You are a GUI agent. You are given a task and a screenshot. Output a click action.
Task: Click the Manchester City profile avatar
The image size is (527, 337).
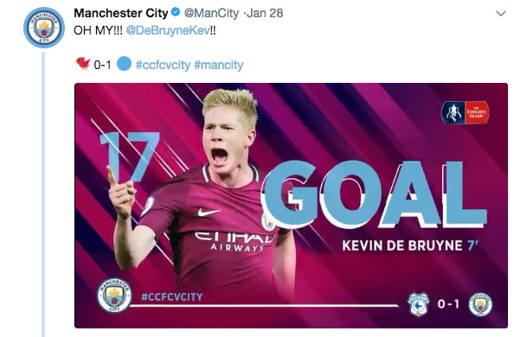[x=44, y=28]
